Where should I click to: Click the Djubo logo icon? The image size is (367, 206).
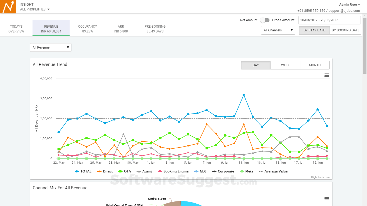[x=8, y=7]
